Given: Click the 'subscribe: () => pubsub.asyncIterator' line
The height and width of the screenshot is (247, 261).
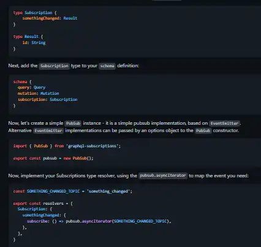Looking at the screenshot, I should tap(99, 221).
